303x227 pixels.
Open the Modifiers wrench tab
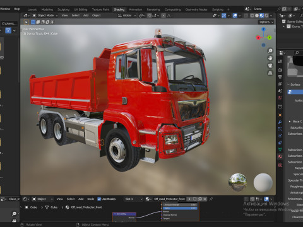pyautogui.click(x=280, y=122)
